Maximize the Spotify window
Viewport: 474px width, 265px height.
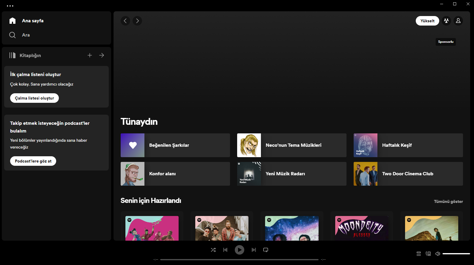(x=455, y=4)
